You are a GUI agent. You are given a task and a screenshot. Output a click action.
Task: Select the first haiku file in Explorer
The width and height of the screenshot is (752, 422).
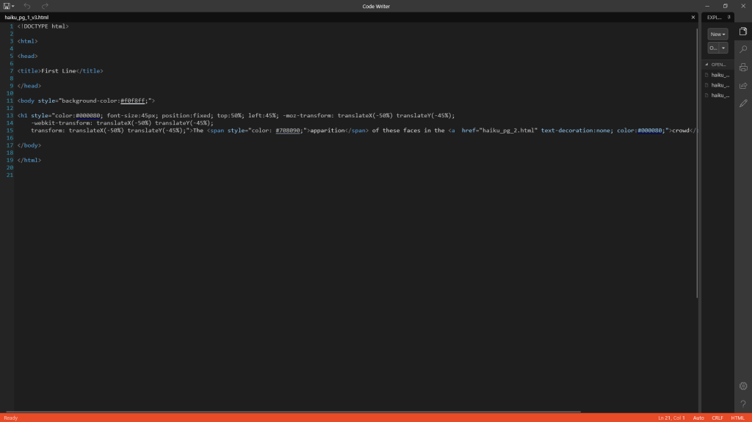717,75
